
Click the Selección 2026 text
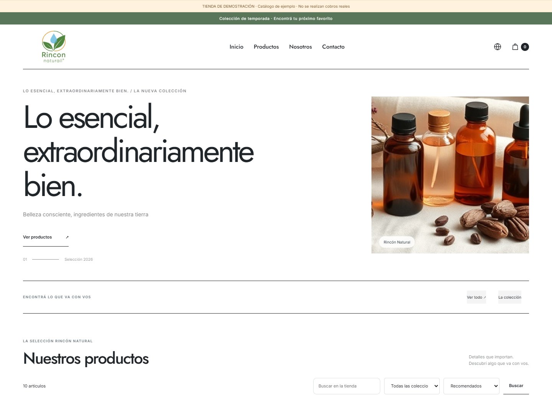[x=79, y=260]
